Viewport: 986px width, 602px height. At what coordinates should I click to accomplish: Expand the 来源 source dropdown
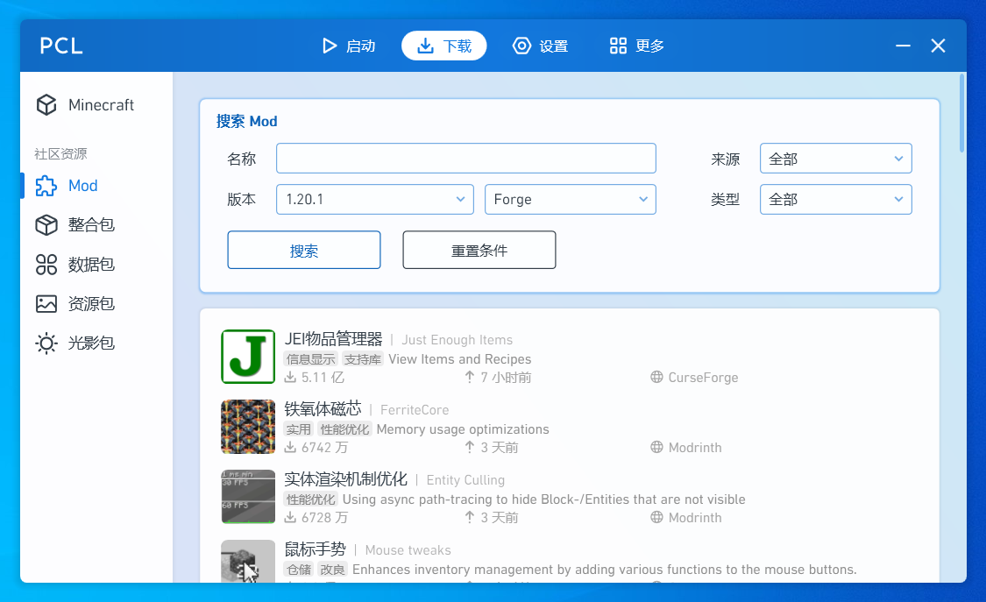(x=835, y=159)
